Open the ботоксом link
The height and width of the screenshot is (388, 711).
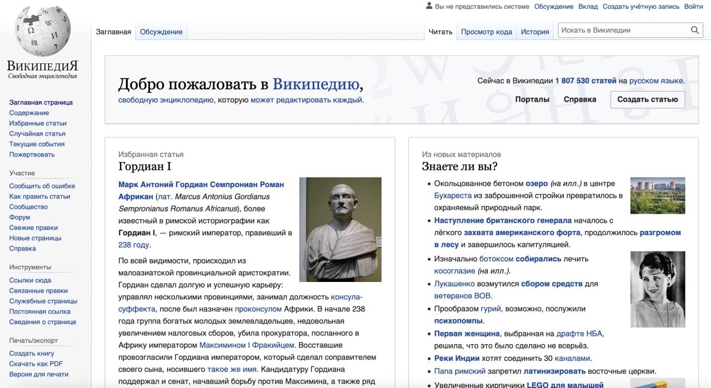496,259
